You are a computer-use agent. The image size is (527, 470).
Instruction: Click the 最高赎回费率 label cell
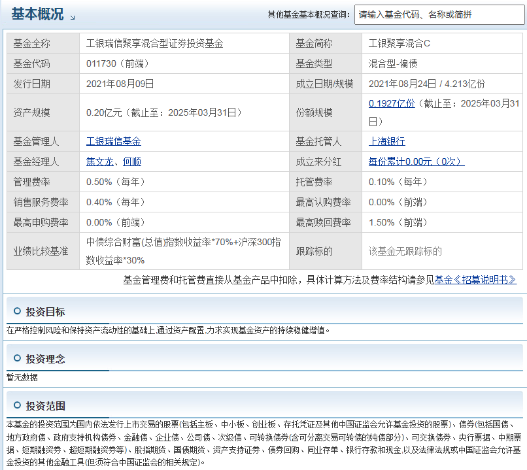click(326, 222)
